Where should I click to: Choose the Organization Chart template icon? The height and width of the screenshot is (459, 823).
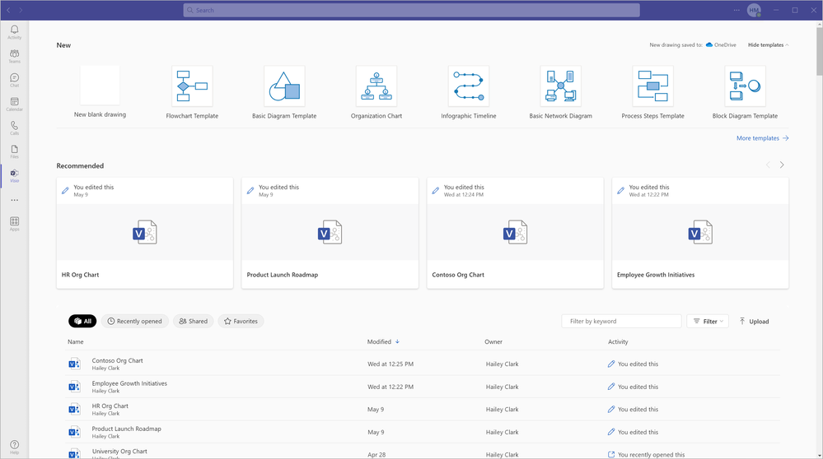tap(376, 86)
